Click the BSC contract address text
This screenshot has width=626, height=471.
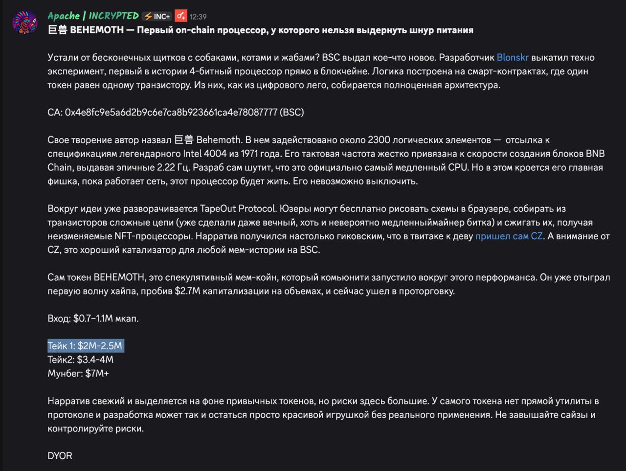click(x=176, y=112)
